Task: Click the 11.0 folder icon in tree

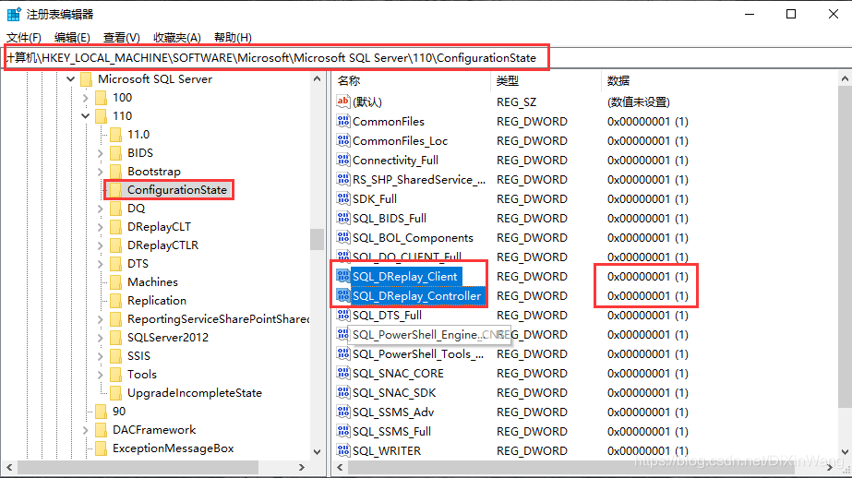Action: click(115, 134)
